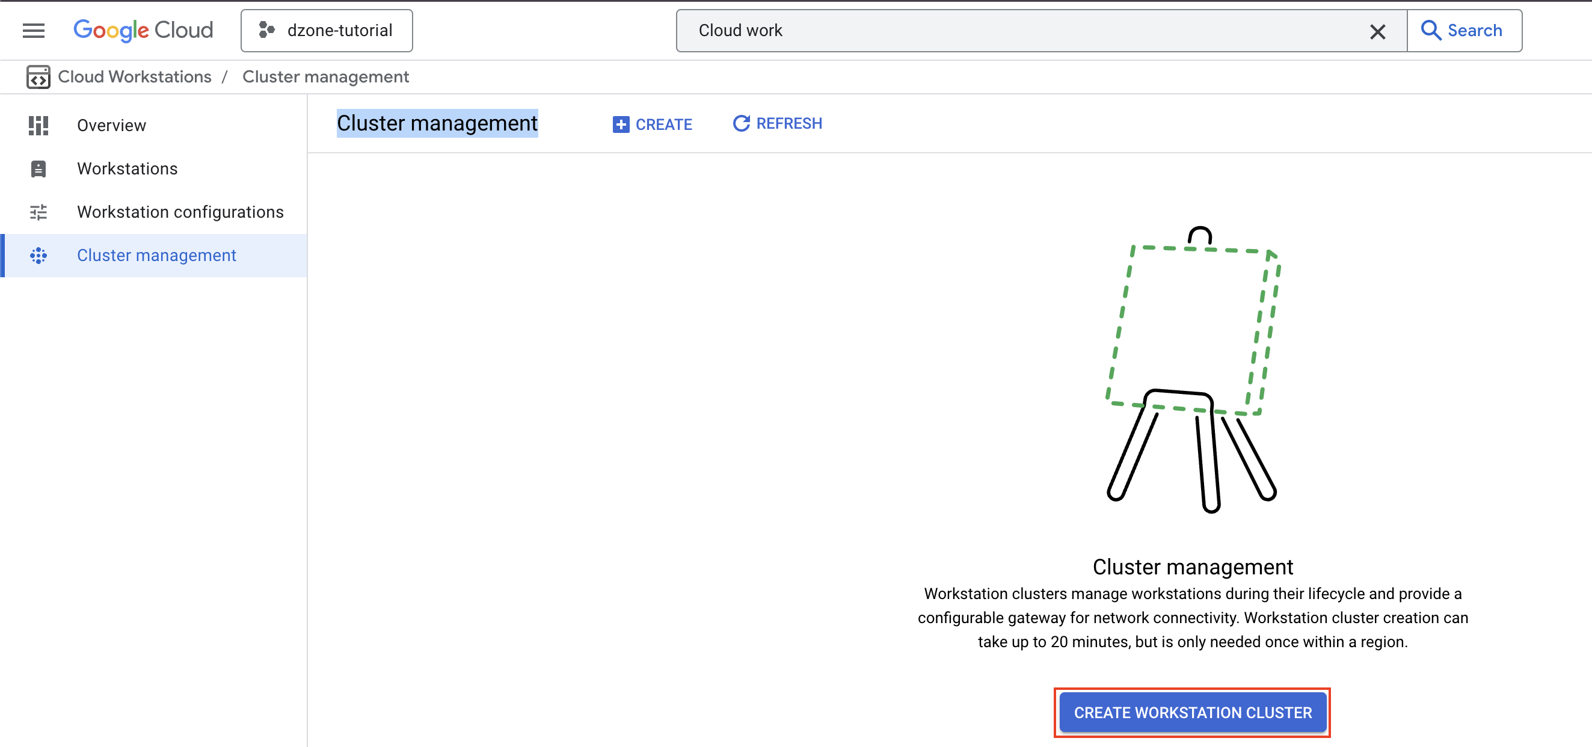Click the Google Cloud logo
This screenshot has width=1592, height=747.
pos(143,29)
